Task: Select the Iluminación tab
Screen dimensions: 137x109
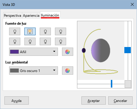Action: tap(50, 15)
